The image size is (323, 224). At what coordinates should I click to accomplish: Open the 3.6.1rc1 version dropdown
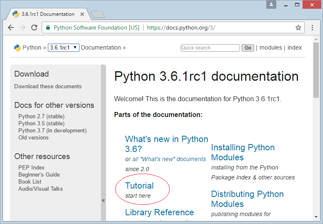coord(63,48)
